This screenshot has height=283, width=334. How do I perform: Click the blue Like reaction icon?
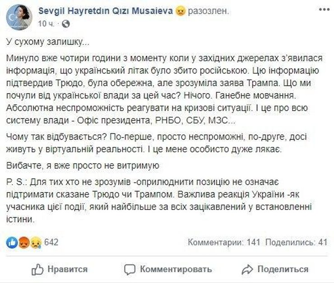pos(13,242)
